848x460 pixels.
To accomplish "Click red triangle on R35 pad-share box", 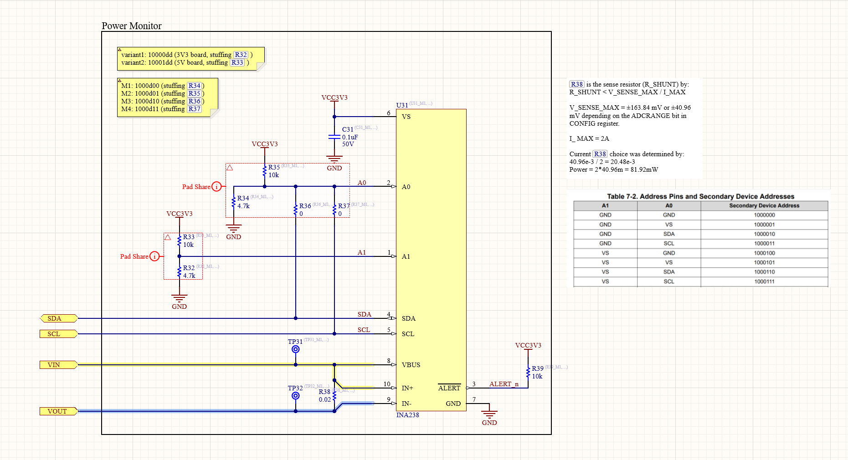I will [230, 168].
